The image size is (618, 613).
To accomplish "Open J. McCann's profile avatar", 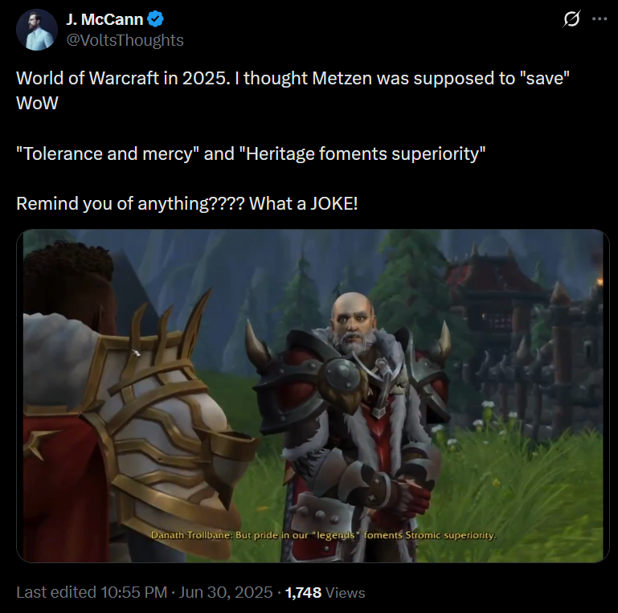I will click(x=37, y=30).
